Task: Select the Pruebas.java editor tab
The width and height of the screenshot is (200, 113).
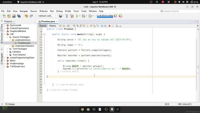Action: pyautogui.click(x=48, y=21)
